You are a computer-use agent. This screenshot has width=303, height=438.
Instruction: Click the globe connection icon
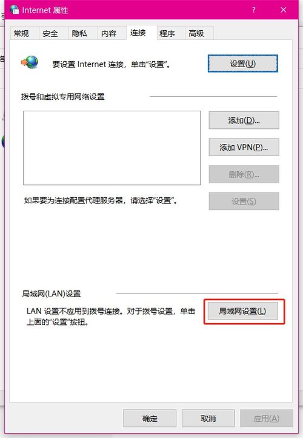30,62
